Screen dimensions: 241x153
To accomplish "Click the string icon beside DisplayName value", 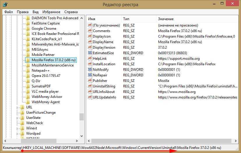I will 90,42.
